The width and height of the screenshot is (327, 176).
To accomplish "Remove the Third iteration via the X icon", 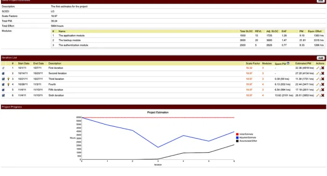I will point(323,79).
